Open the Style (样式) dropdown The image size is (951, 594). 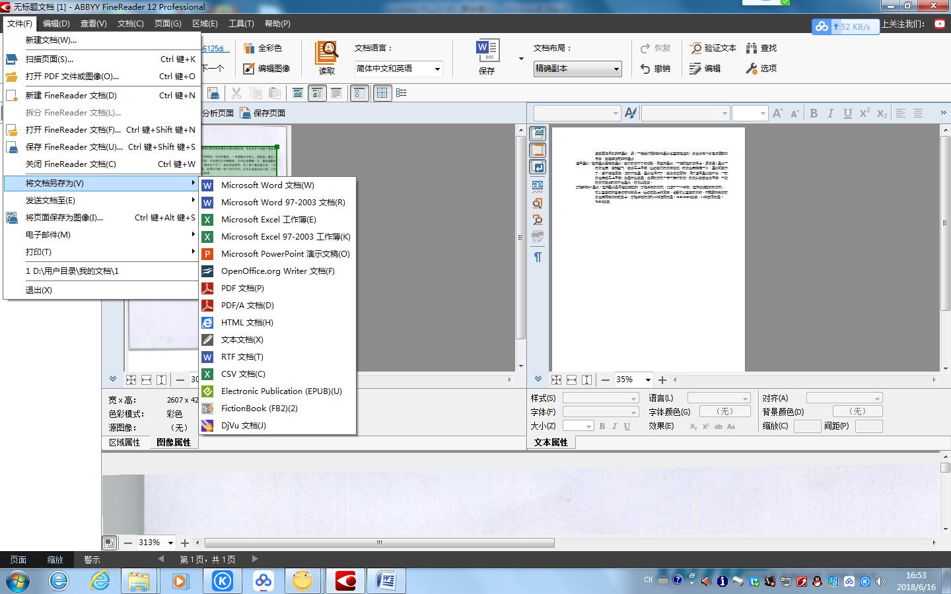point(600,398)
